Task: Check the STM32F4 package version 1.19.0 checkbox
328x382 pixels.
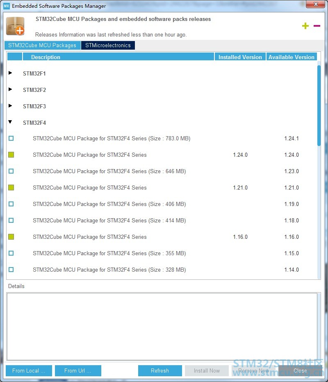Action: (11, 204)
